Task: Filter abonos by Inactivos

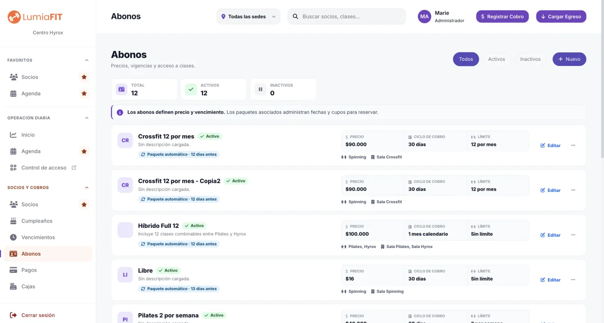Action: tap(530, 59)
